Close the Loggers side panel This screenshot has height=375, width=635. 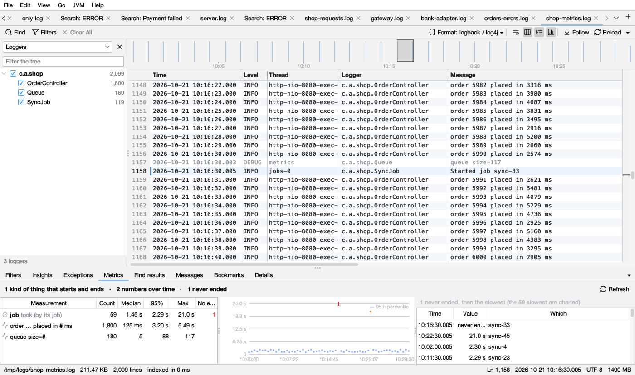[x=120, y=47]
